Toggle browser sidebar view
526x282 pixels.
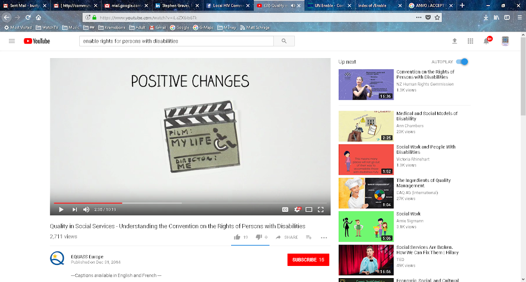507,17
